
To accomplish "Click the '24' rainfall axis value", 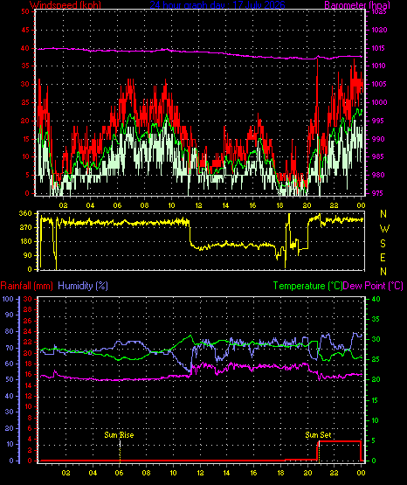I will [x=28, y=331].
